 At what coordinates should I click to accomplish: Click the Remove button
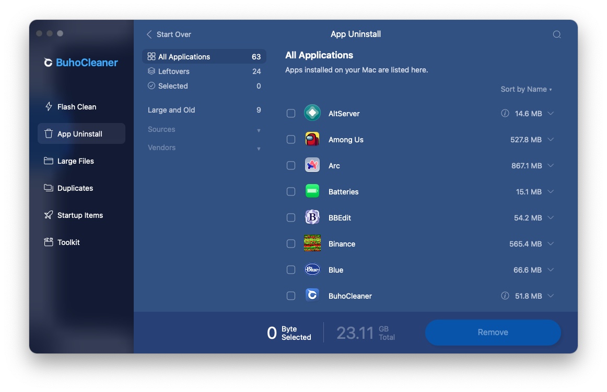(493, 332)
